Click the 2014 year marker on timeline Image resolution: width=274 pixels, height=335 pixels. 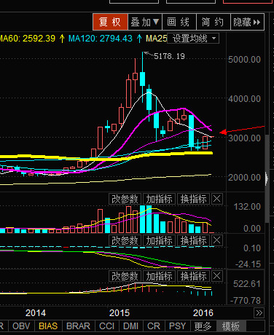coord(36,313)
